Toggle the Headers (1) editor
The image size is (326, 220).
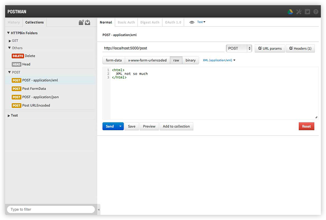300,48
